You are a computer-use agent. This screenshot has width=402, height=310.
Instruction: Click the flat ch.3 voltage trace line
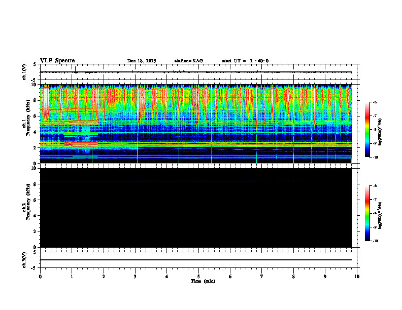pos(196,260)
